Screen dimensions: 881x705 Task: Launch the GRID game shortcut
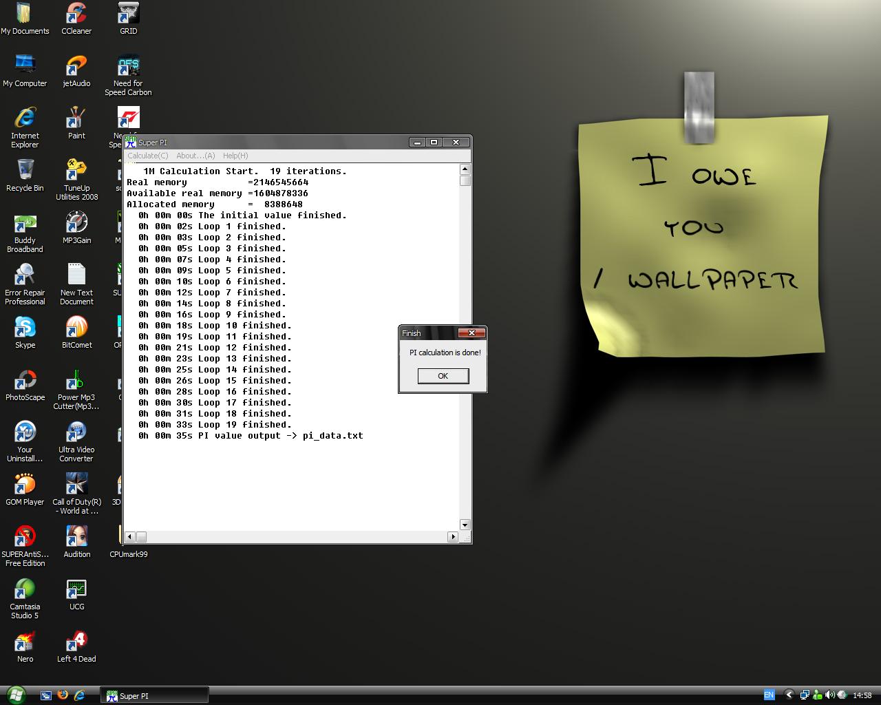pos(128,19)
